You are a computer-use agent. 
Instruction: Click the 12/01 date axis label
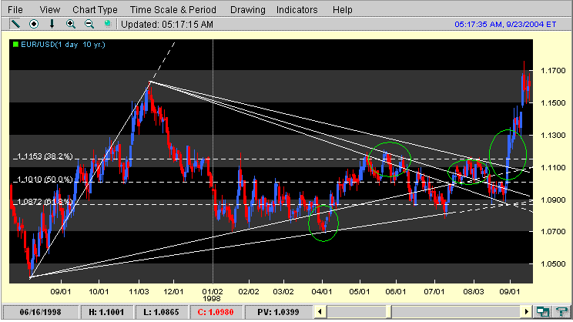tap(173, 292)
